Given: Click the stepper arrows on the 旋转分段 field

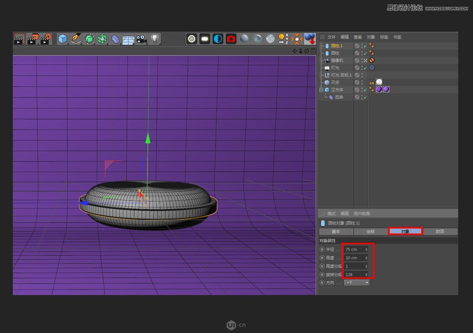Looking at the screenshot, I should (366, 275).
